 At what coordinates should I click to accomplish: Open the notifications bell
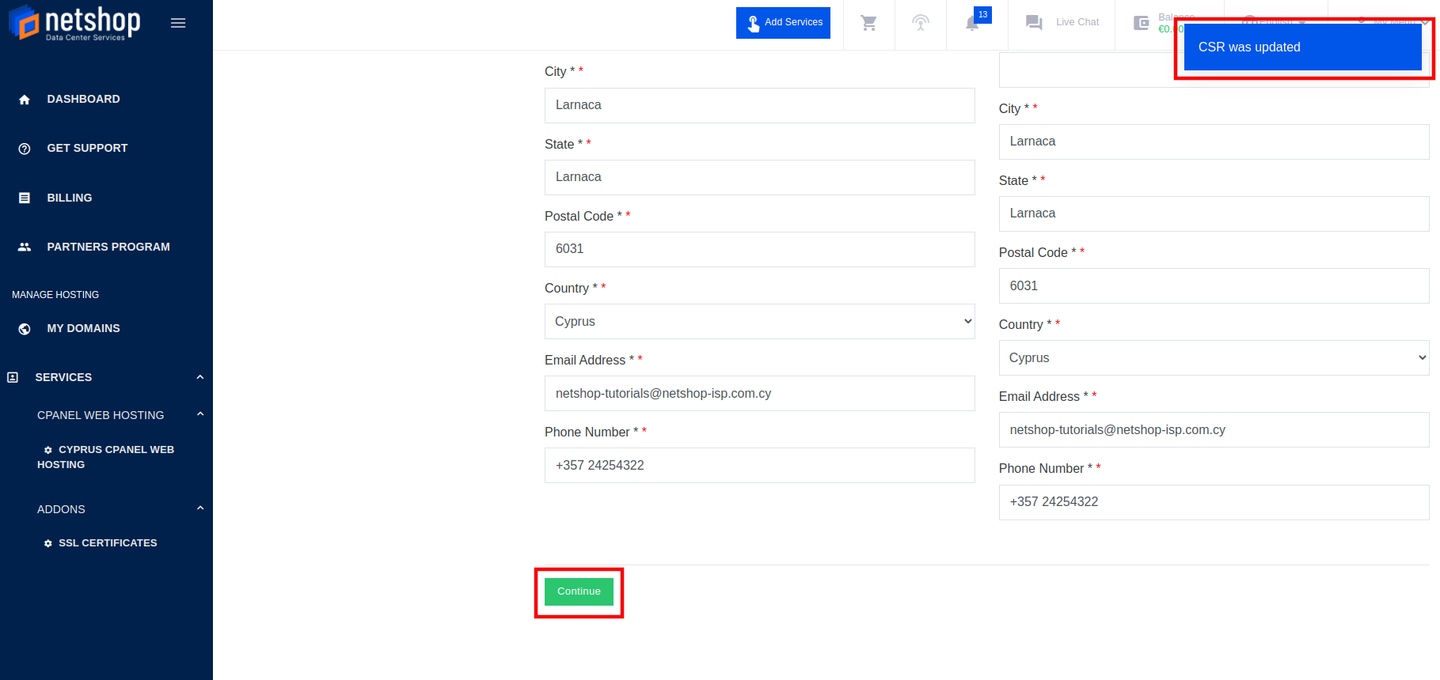972,24
